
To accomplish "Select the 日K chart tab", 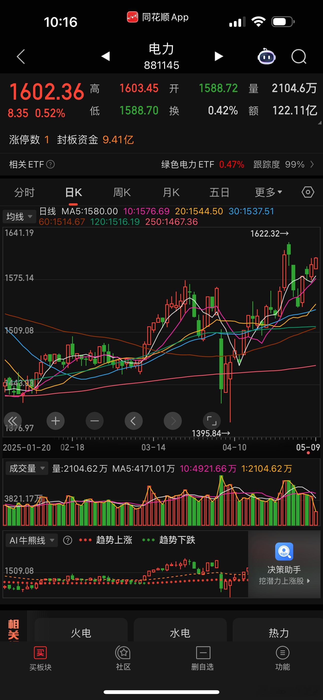I will coord(73,192).
